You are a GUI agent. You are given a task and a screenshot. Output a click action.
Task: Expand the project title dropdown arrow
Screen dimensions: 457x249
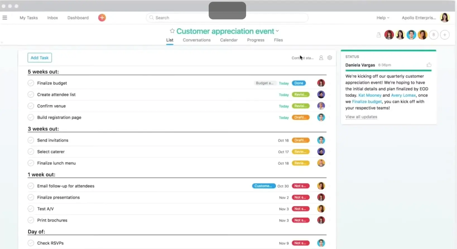coord(277,31)
